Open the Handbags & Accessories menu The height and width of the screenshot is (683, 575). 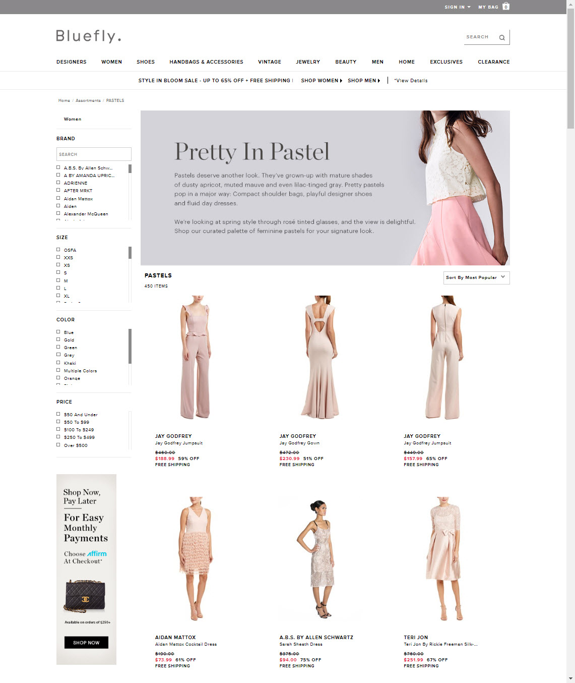[x=206, y=62]
